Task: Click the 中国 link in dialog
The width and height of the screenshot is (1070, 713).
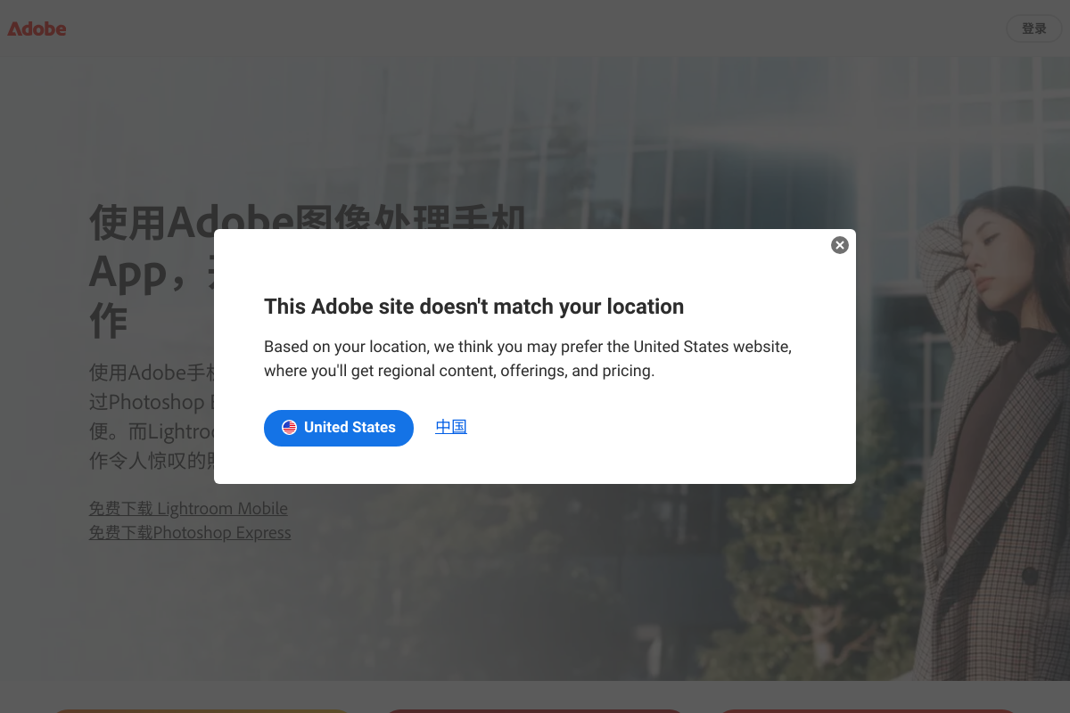Action: tap(451, 427)
